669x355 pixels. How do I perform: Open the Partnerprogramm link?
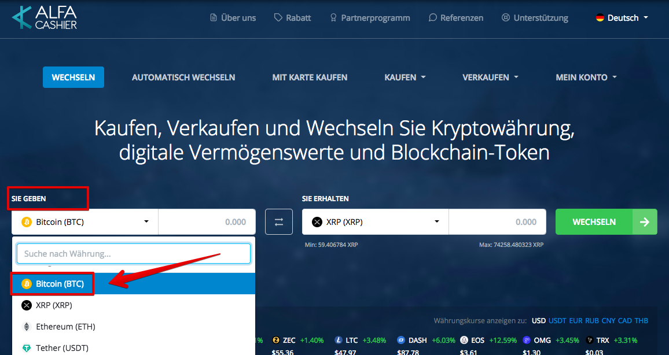(370, 17)
